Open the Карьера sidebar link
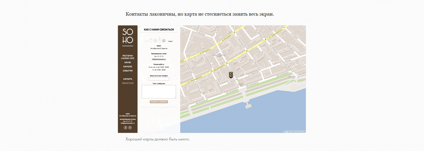 [128, 79]
